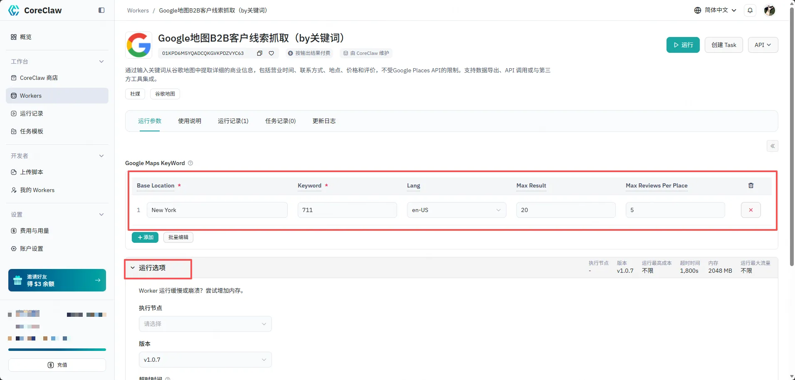Click the trash icon in table header
Viewport: 795px width, 380px height.
tap(751, 185)
